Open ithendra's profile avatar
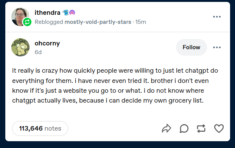This screenshot has width=235, height=148. (20, 17)
